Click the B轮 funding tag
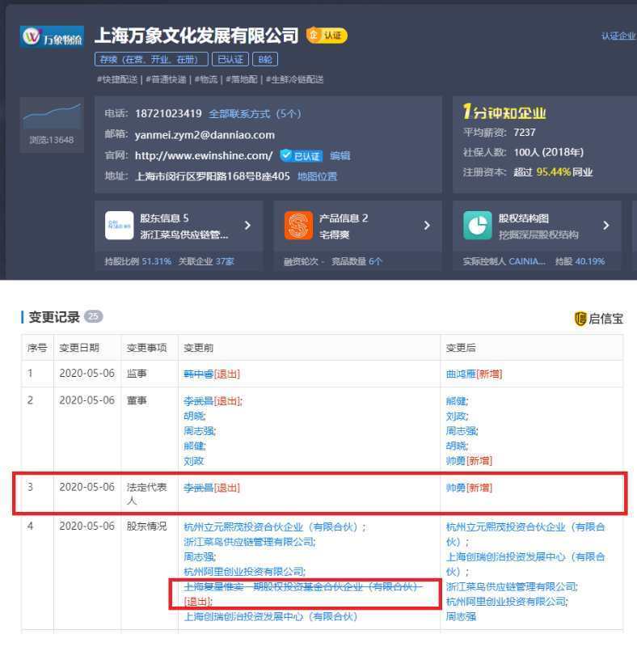The image size is (637, 647). [x=265, y=59]
